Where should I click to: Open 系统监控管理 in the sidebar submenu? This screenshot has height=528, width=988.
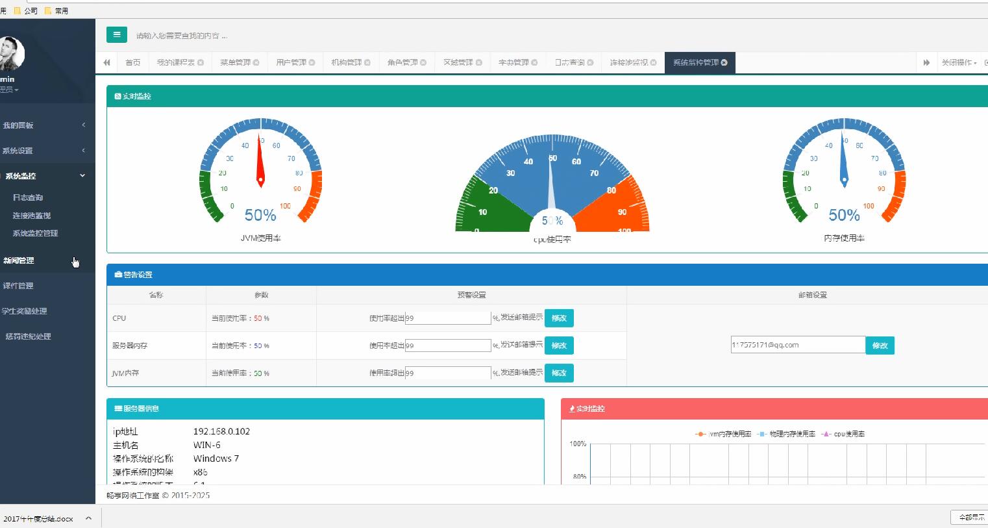(x=35, y=233)
